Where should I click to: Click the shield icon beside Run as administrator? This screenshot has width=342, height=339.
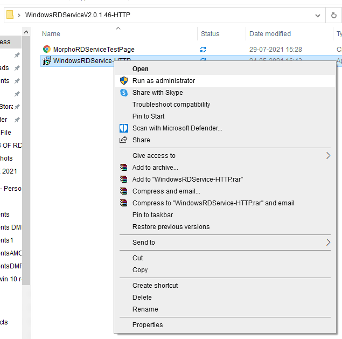[x=124, y=81]
